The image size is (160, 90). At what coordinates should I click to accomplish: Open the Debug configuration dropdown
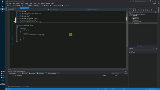(31, 5)
